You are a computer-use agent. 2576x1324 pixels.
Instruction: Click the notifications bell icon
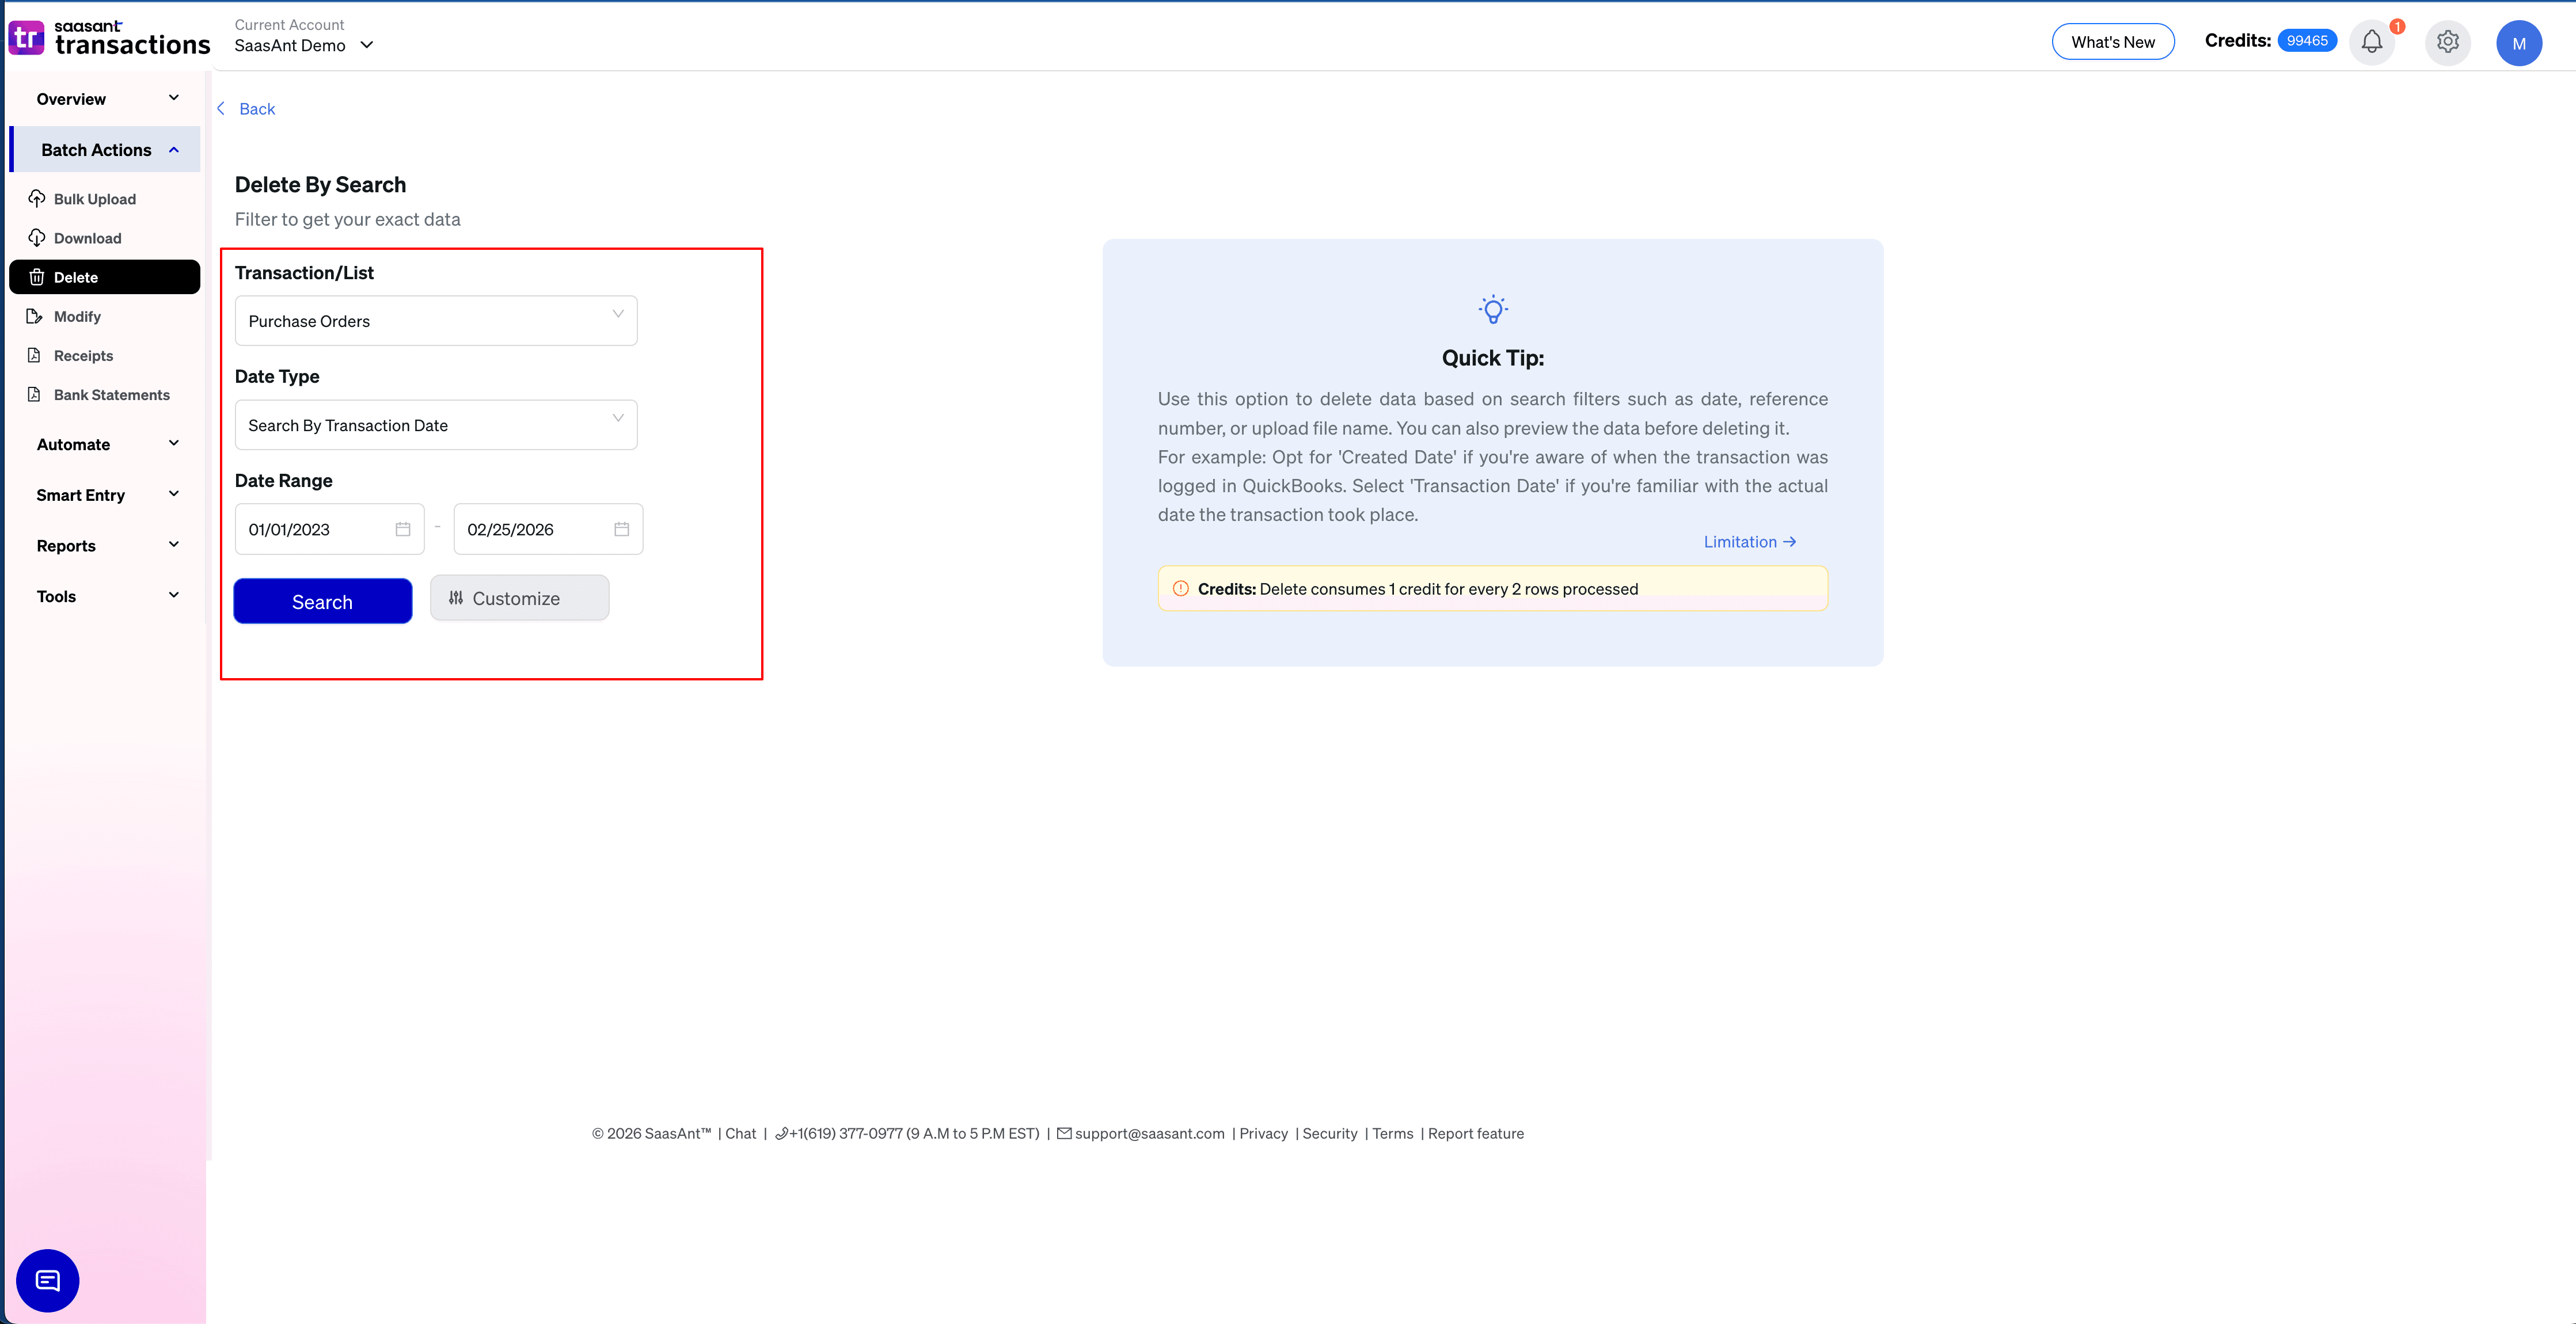click(x=2372, y=42)
